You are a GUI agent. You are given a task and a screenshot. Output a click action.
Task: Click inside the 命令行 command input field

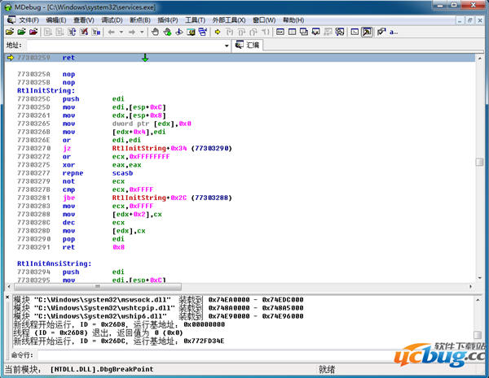click(x=253, y=355)
